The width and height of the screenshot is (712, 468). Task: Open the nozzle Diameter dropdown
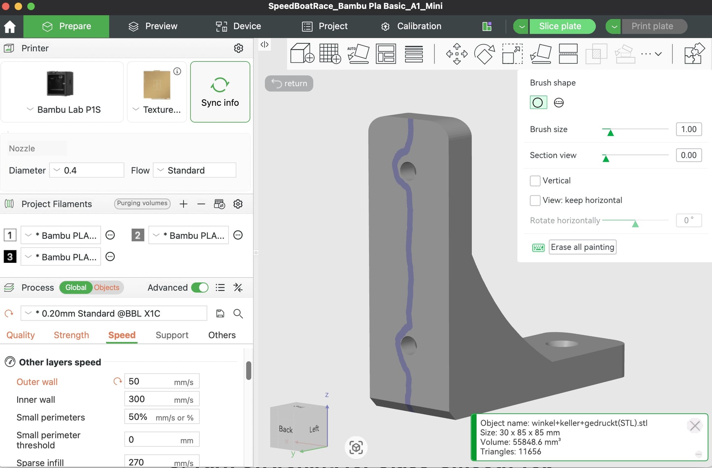click(87, 170)
